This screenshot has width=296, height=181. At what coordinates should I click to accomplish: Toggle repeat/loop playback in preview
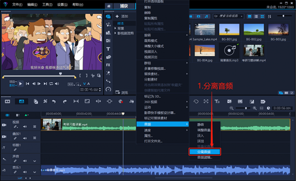(x=51, y=83)
